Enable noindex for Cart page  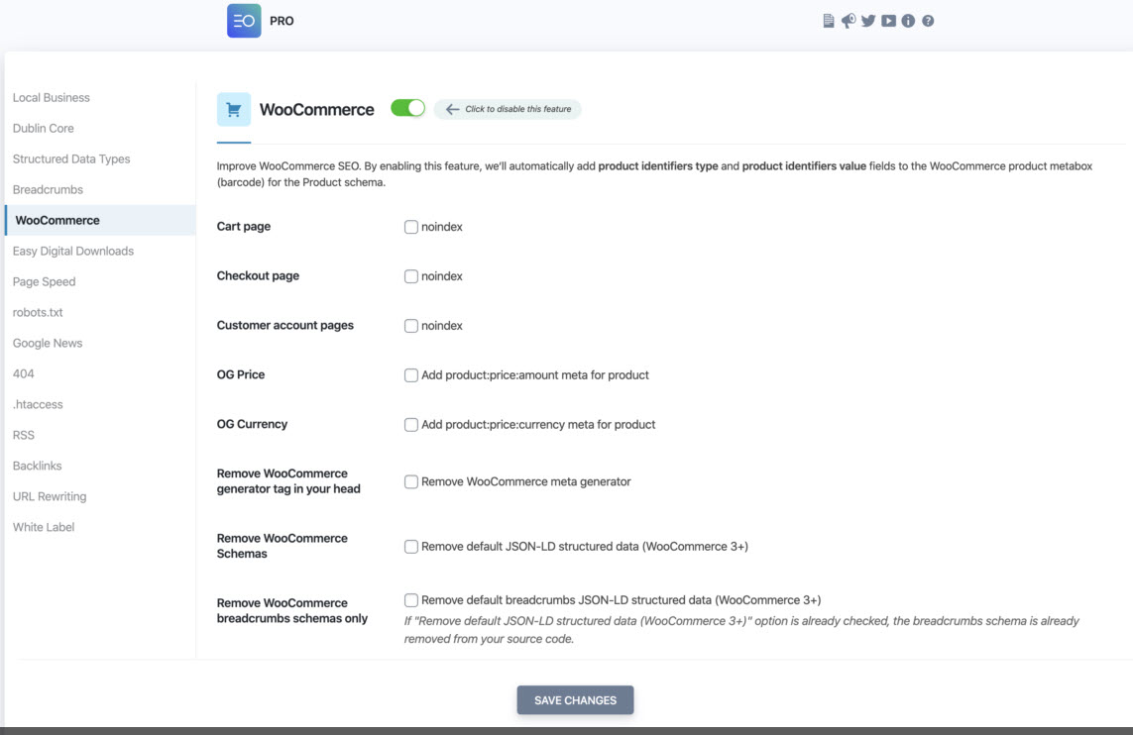click(x=411, y=227)
